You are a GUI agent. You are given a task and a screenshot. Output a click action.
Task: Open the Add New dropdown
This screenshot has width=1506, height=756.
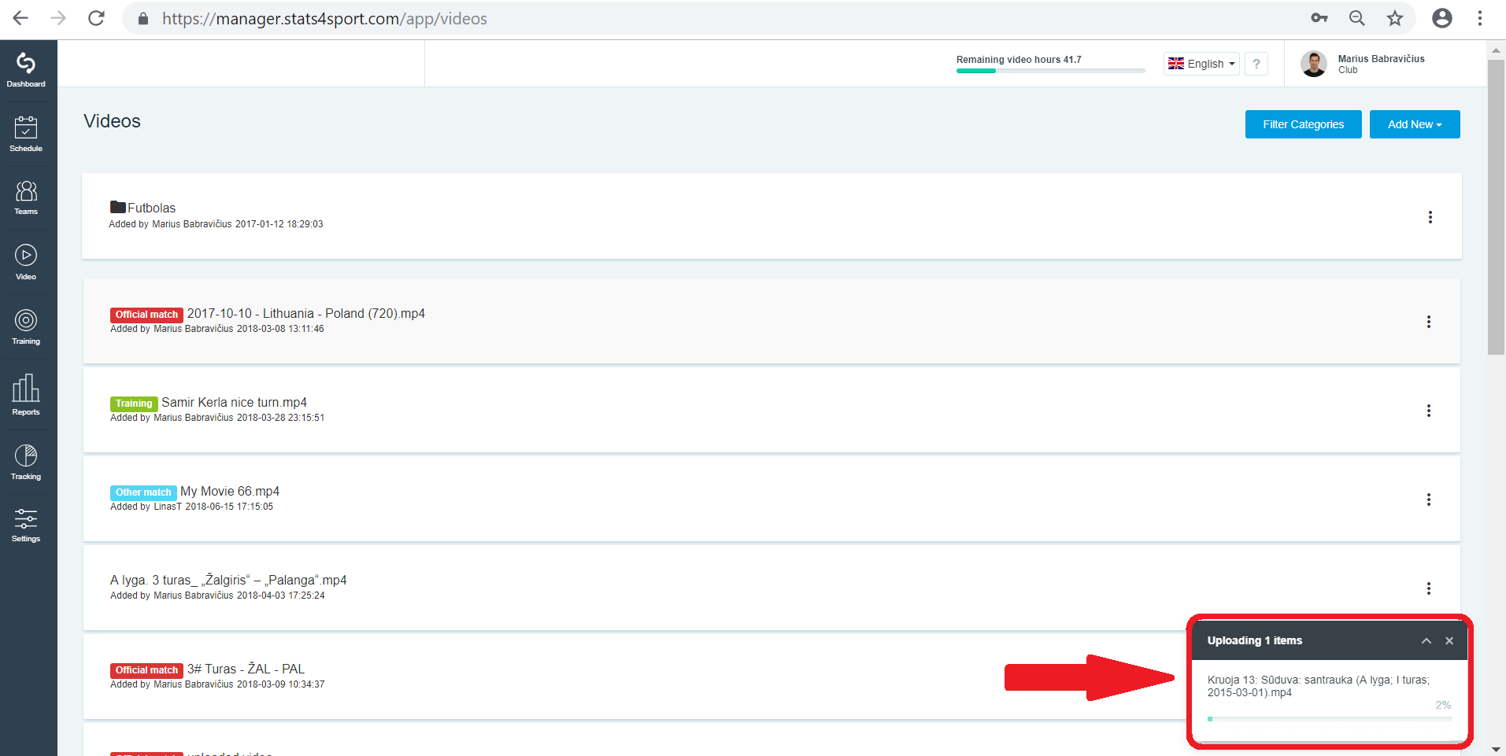click(1415, 124)
